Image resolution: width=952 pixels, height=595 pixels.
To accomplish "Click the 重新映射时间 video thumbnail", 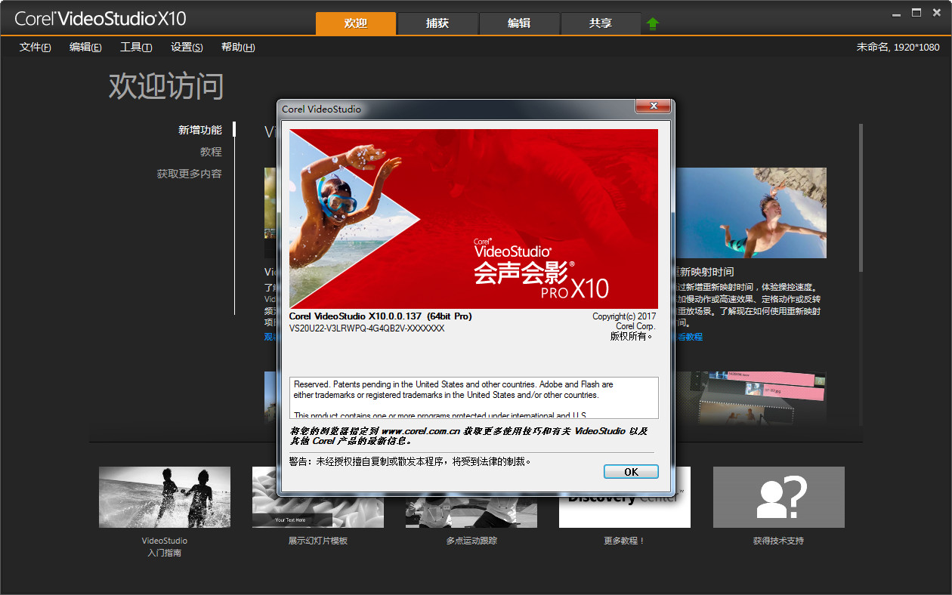I will pos(751,213).
